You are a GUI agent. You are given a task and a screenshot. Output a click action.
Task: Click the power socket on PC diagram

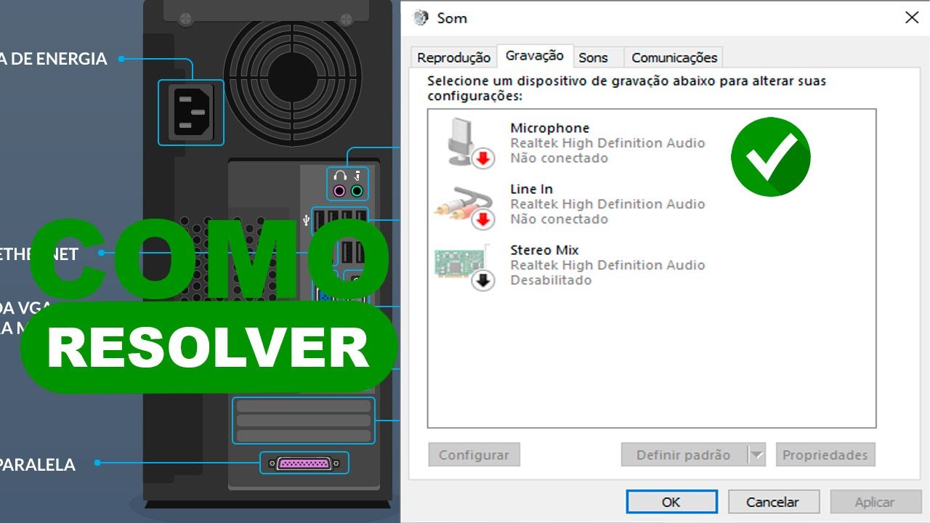191,112
